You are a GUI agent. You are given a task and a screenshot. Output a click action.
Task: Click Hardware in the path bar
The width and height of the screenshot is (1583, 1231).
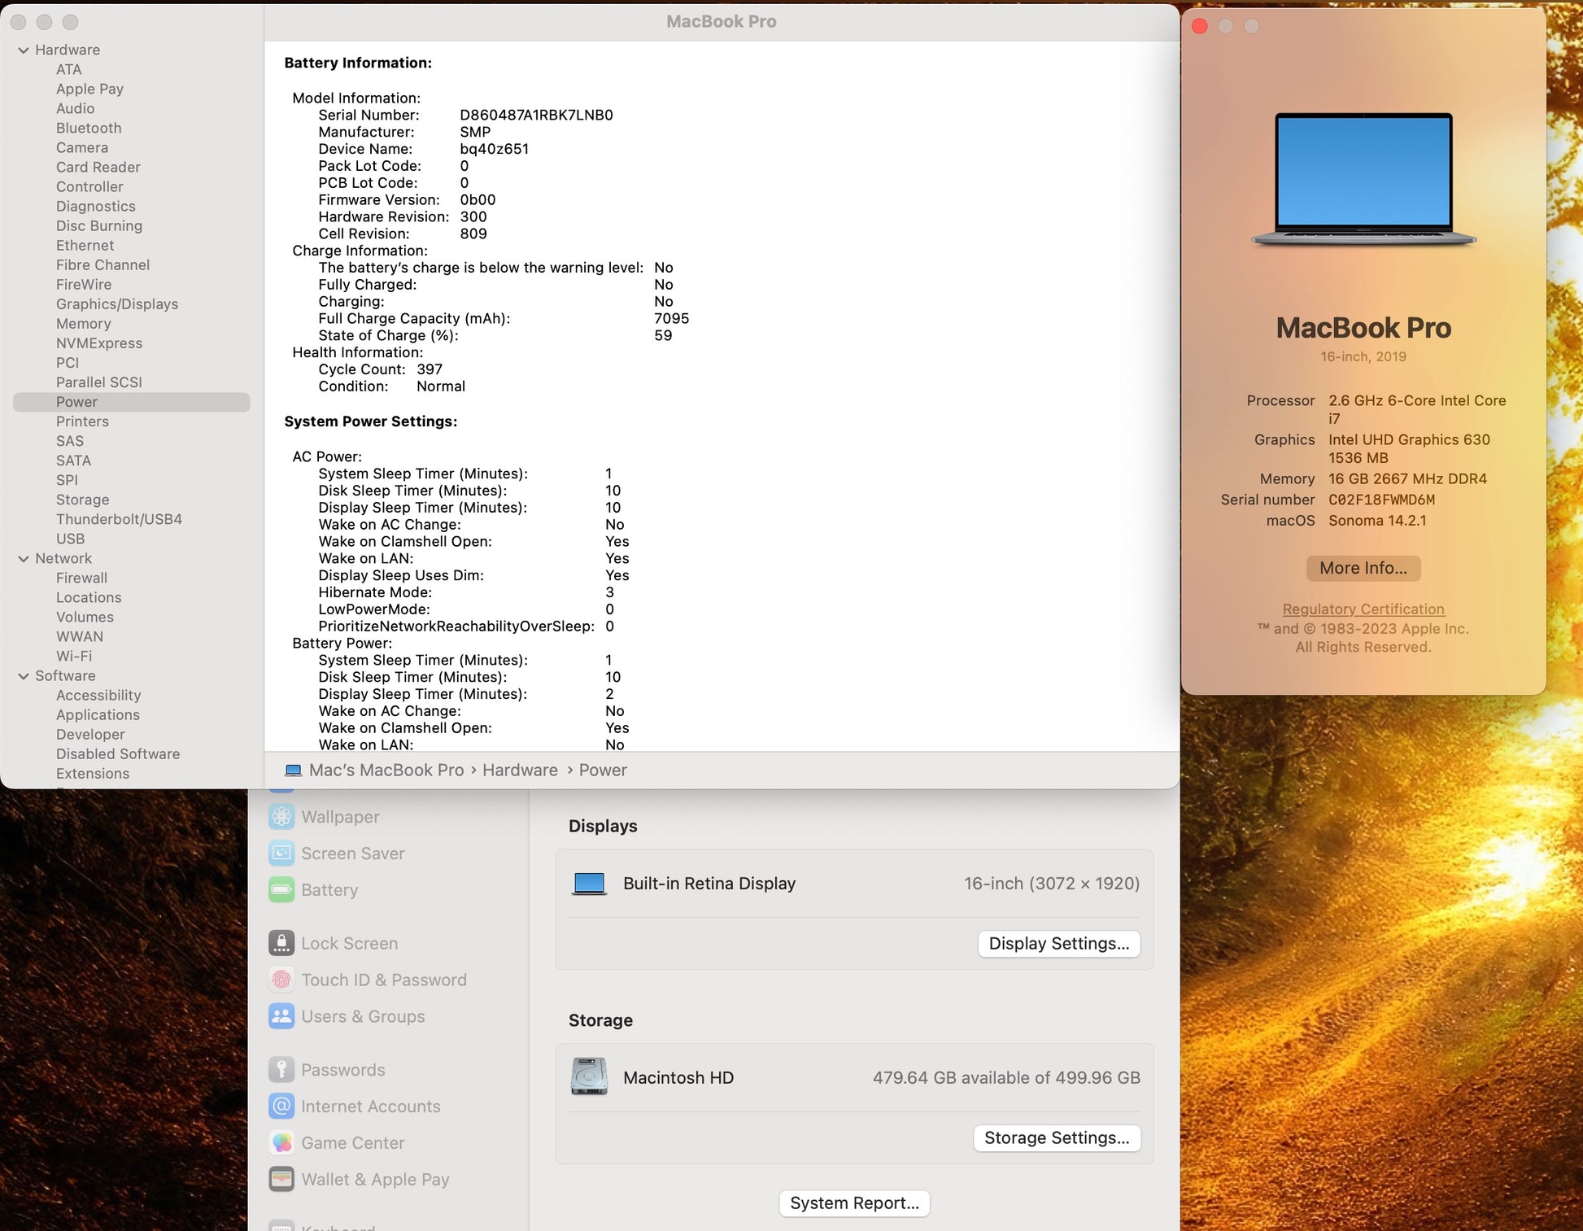520,770
